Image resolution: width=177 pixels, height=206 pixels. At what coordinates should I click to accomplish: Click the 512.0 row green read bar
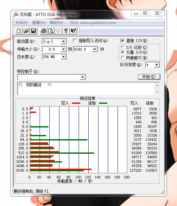coord(62,153)
